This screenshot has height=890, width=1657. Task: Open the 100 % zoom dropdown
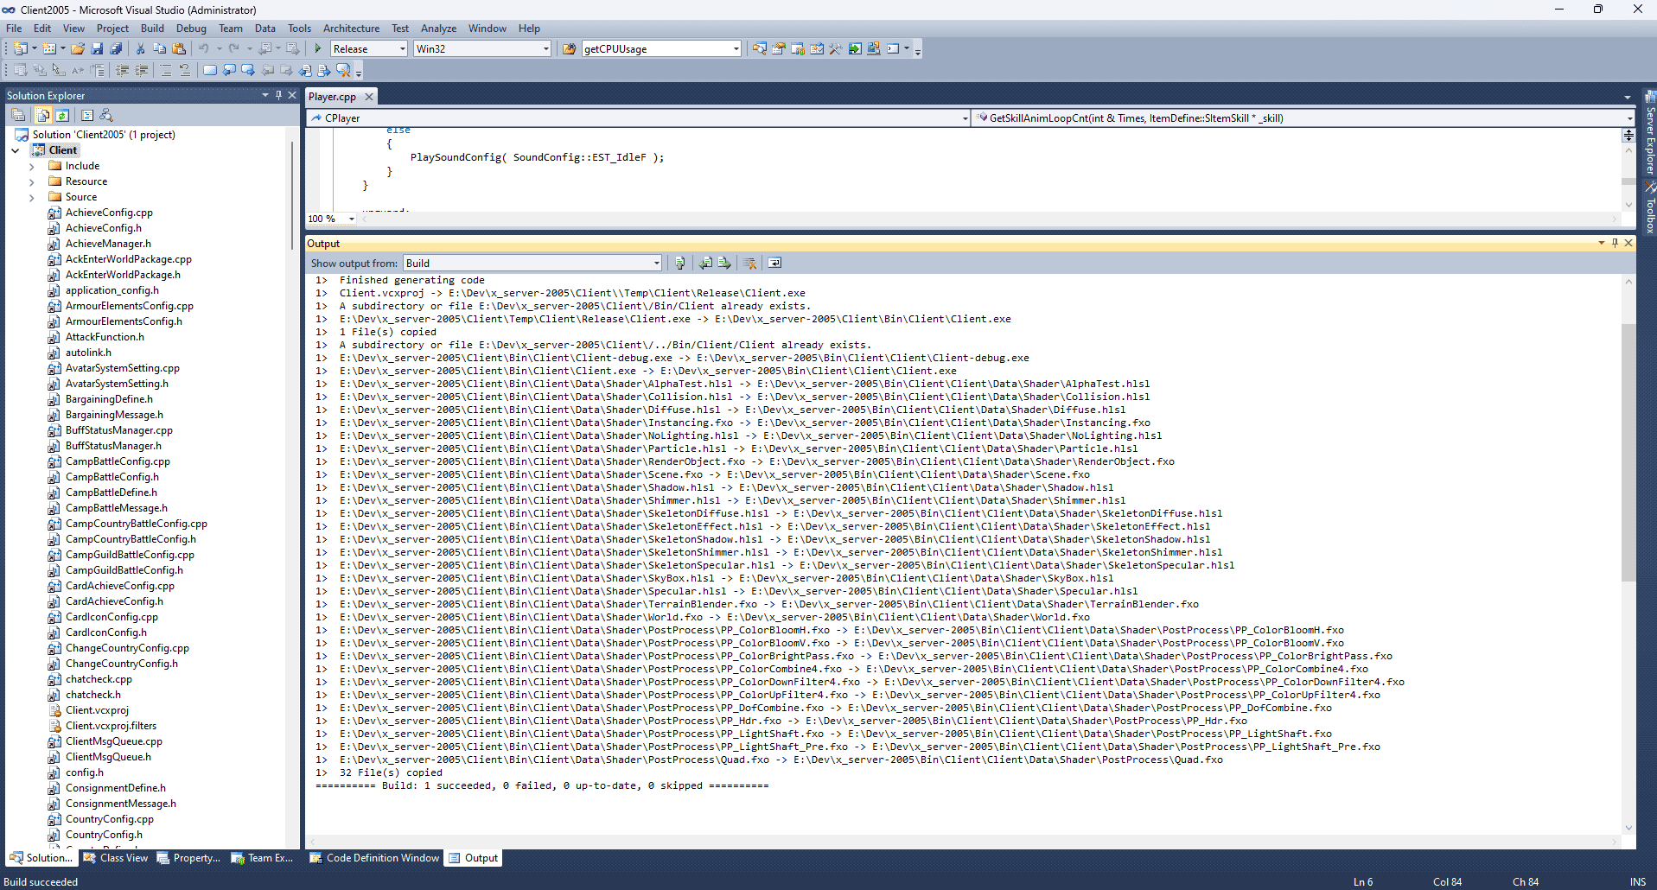point(352,219)
